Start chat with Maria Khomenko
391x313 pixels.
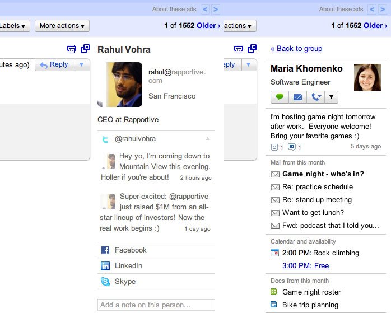point(280,97)
